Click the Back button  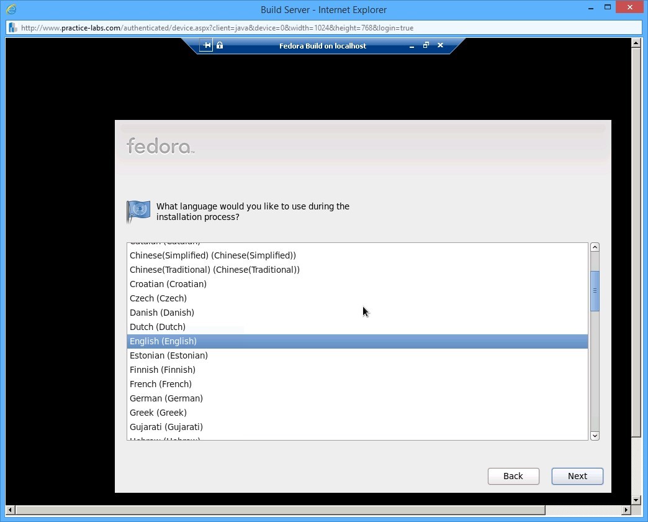click(513, 476)
